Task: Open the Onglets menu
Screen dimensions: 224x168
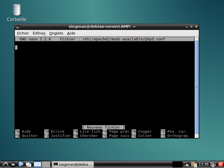Action: [x=56, y=33]
